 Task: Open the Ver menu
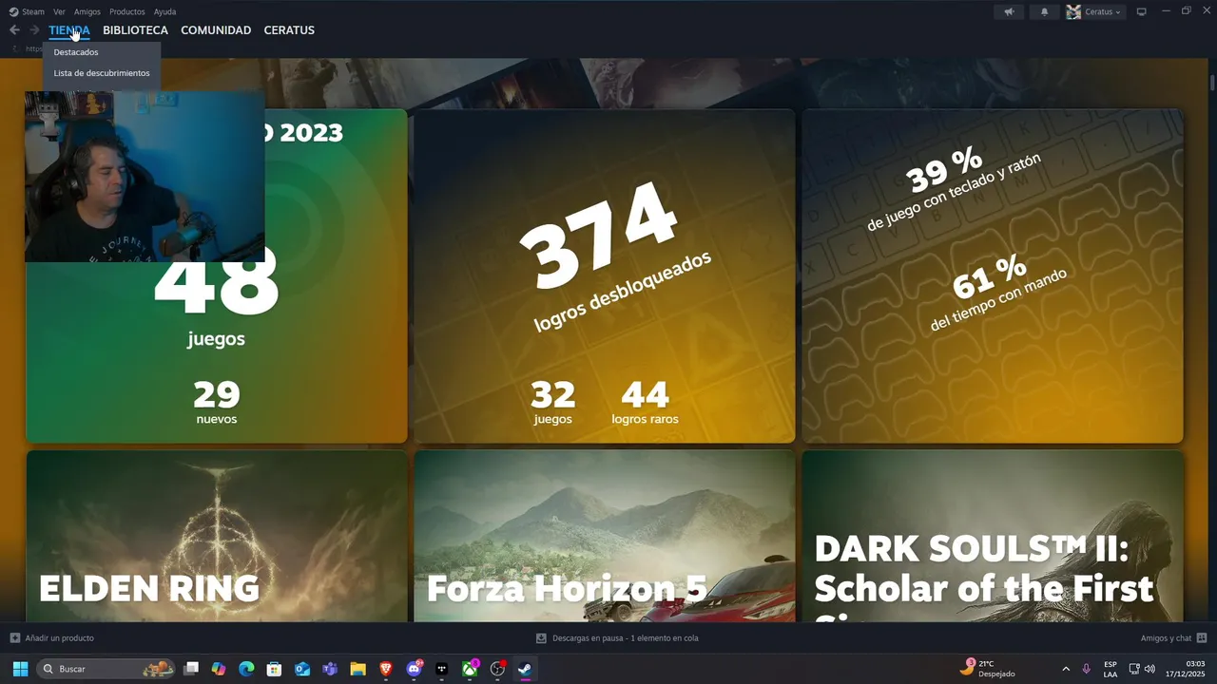pos(59,11)
